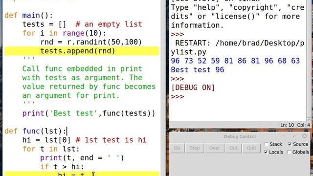Close the Debug Control window

click(x=304, y=136)
